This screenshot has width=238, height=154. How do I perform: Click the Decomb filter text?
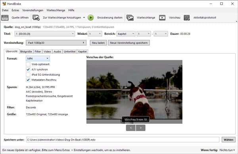pos(31,107)
